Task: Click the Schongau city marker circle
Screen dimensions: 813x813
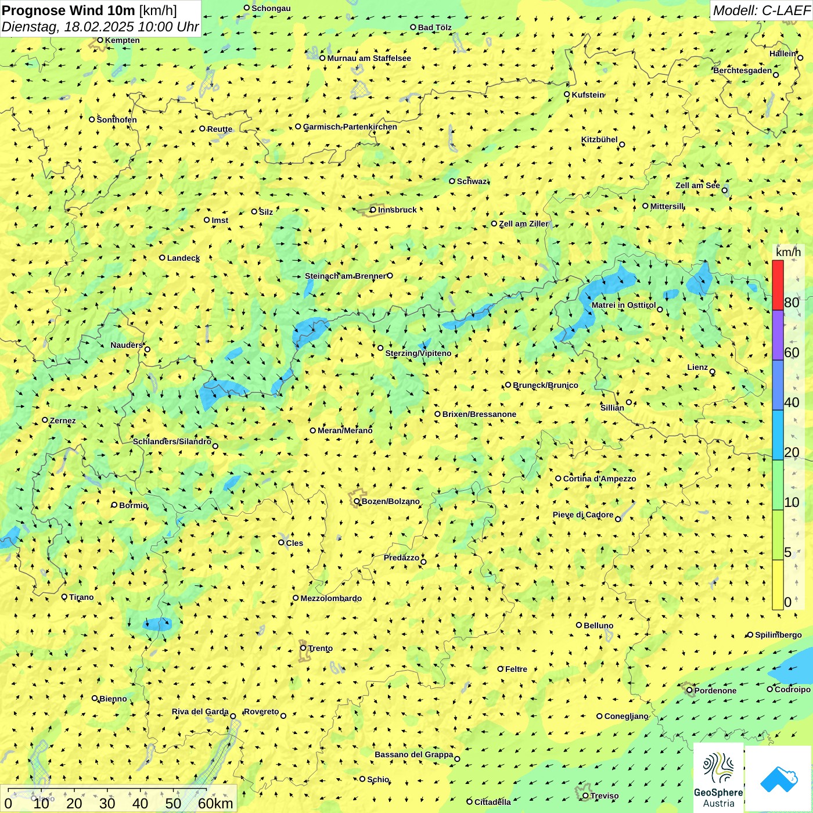Action: pos(246,8)
